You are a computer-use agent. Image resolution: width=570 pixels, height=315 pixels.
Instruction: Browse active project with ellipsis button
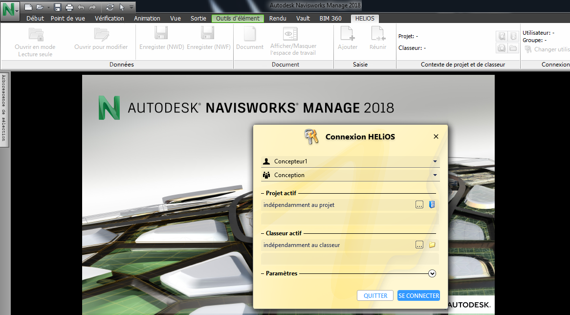[x=419, y=205]
